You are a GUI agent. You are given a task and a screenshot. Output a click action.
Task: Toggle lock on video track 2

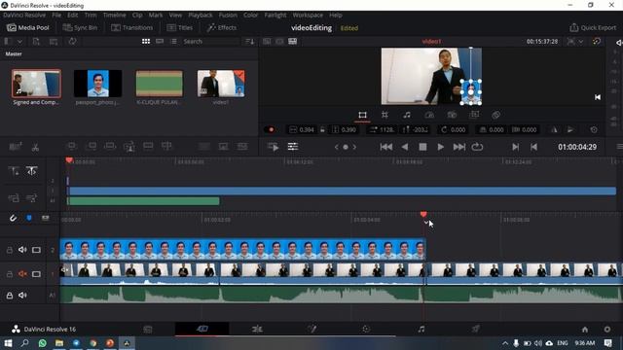tap(9, 250)
